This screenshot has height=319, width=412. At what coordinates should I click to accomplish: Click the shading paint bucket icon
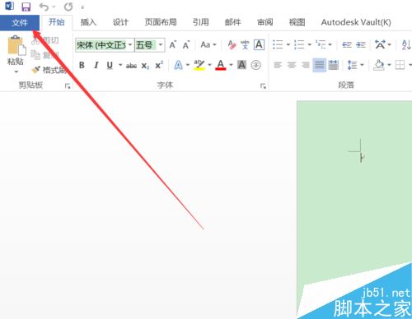379,65
